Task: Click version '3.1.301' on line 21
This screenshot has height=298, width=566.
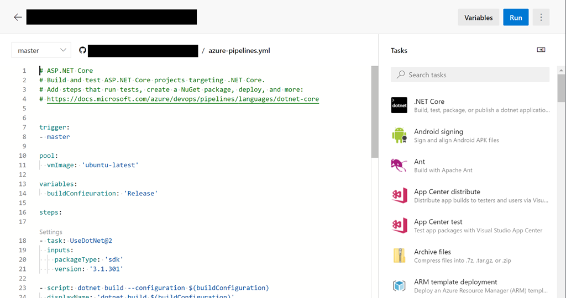Action: tap(106, 269)
